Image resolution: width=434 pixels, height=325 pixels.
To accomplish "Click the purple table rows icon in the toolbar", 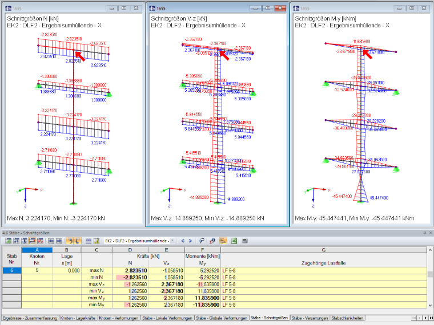I will click(x=89, y=241).
